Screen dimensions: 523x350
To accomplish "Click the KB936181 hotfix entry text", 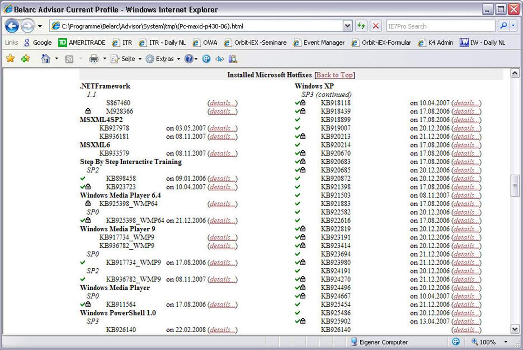I will pos(114,137).
